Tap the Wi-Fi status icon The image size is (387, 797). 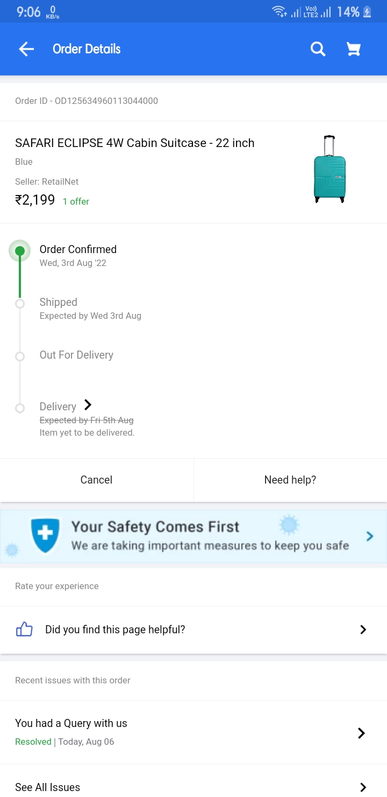click(279, 12)
